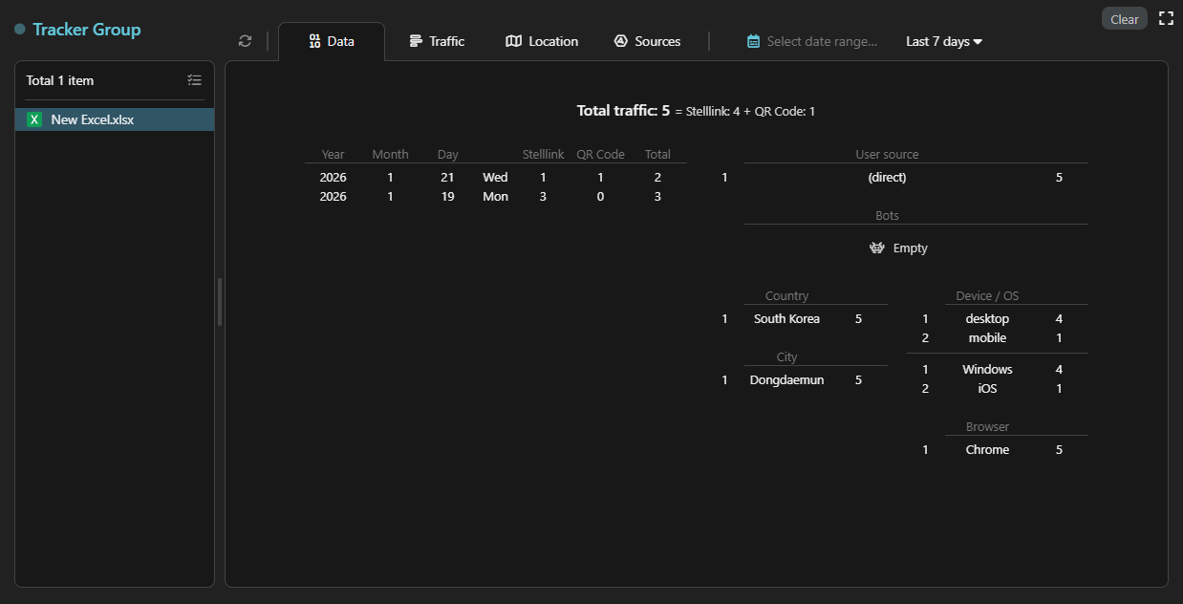Select the Wed day 21 traffic row

[x=495, y=177]
